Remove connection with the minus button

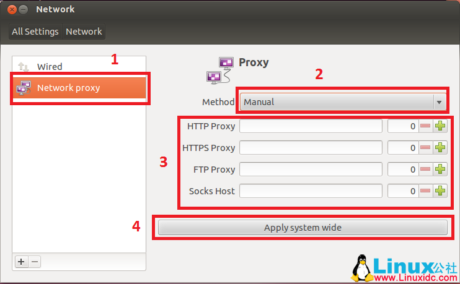pos(35,262)
